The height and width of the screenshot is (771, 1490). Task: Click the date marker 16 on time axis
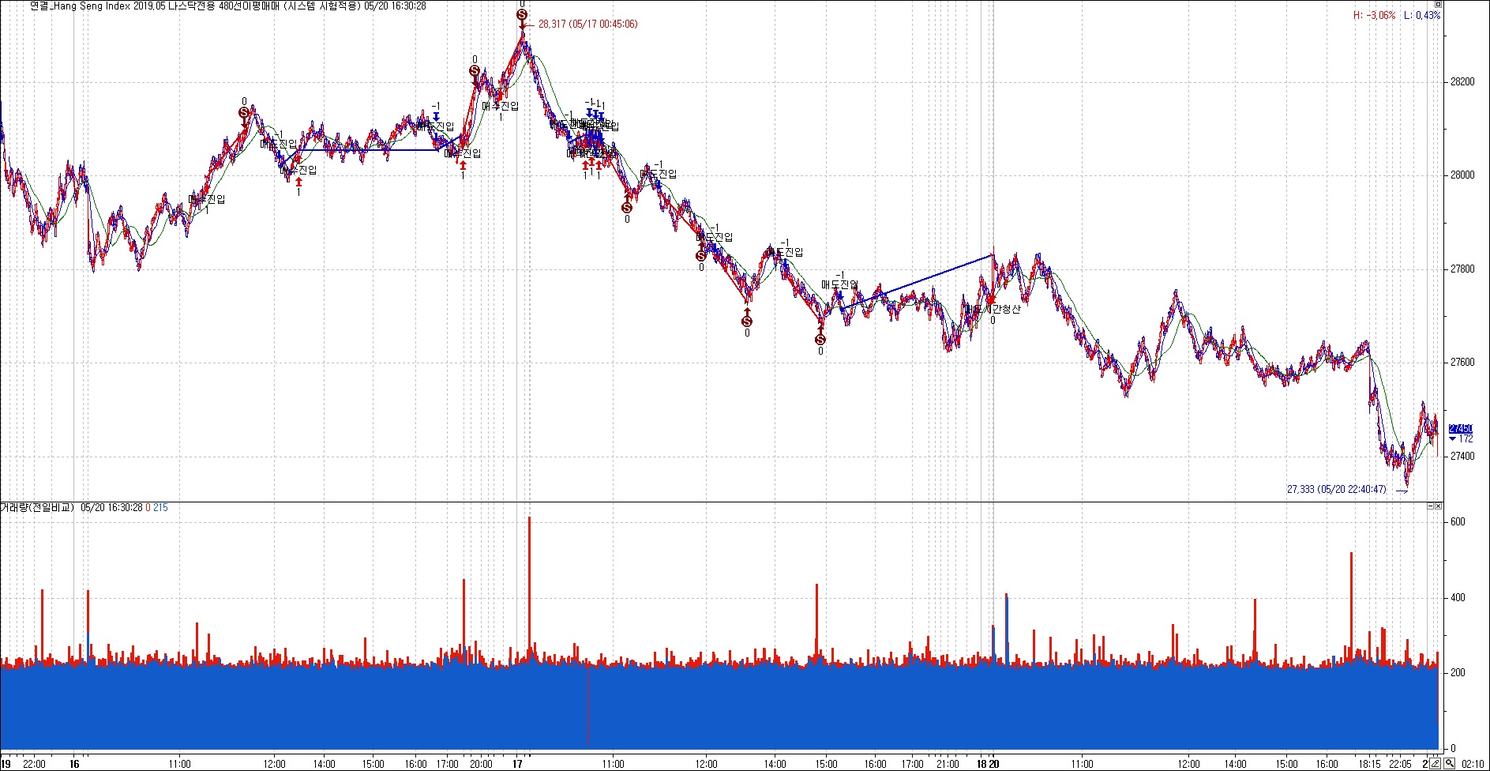coord(74,764)
